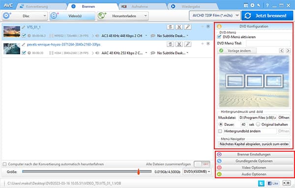This screenshot has width=295, height=188.
Task: Click the Twitter share icon
Action: [261, 183]
